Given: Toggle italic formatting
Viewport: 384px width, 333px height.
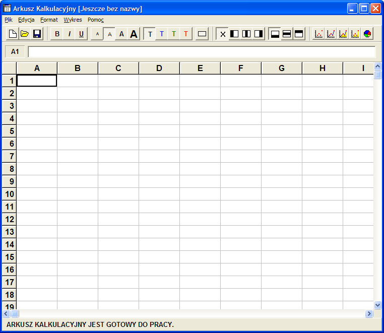Looking at the screenshot, I should pos(69,34).
